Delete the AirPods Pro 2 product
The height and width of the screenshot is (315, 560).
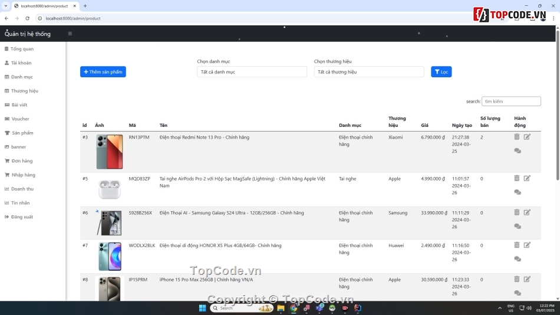click(x=517, y=178)
